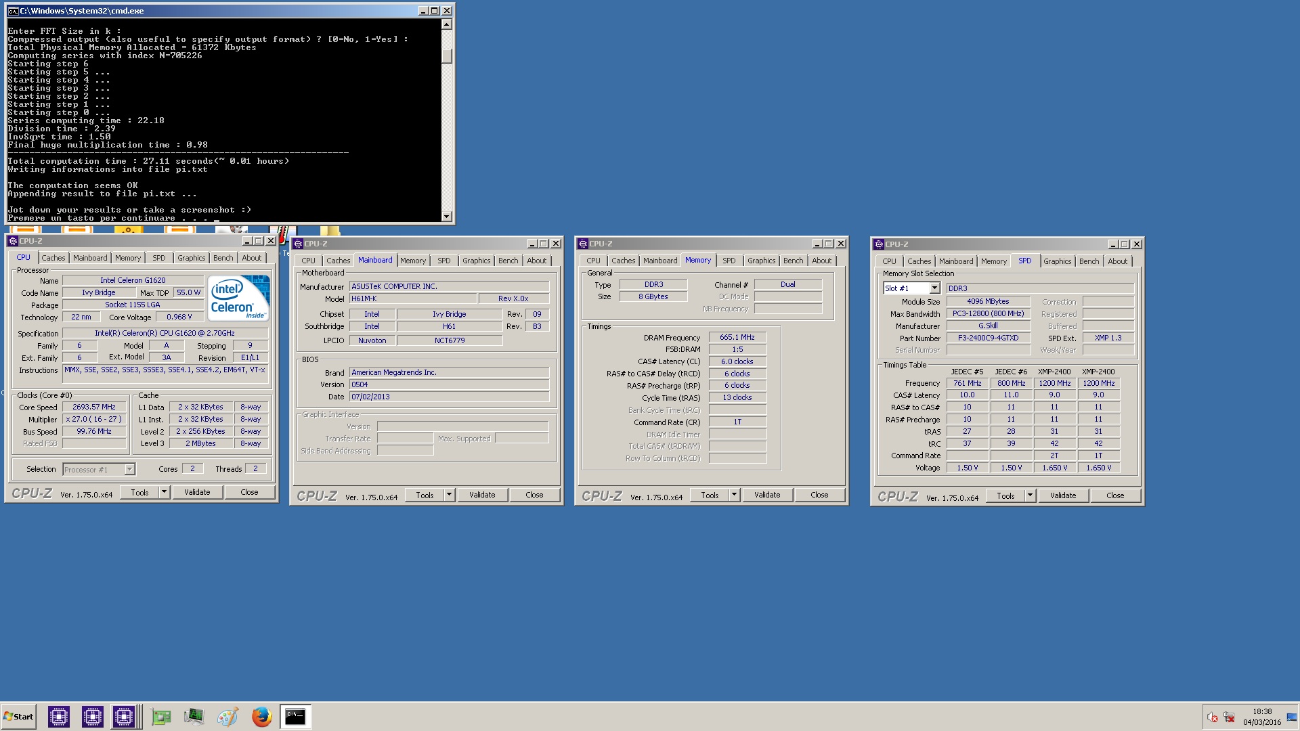
Task: Click title bar icon of SPD CPU-Z window
Action: coord(878,244)
